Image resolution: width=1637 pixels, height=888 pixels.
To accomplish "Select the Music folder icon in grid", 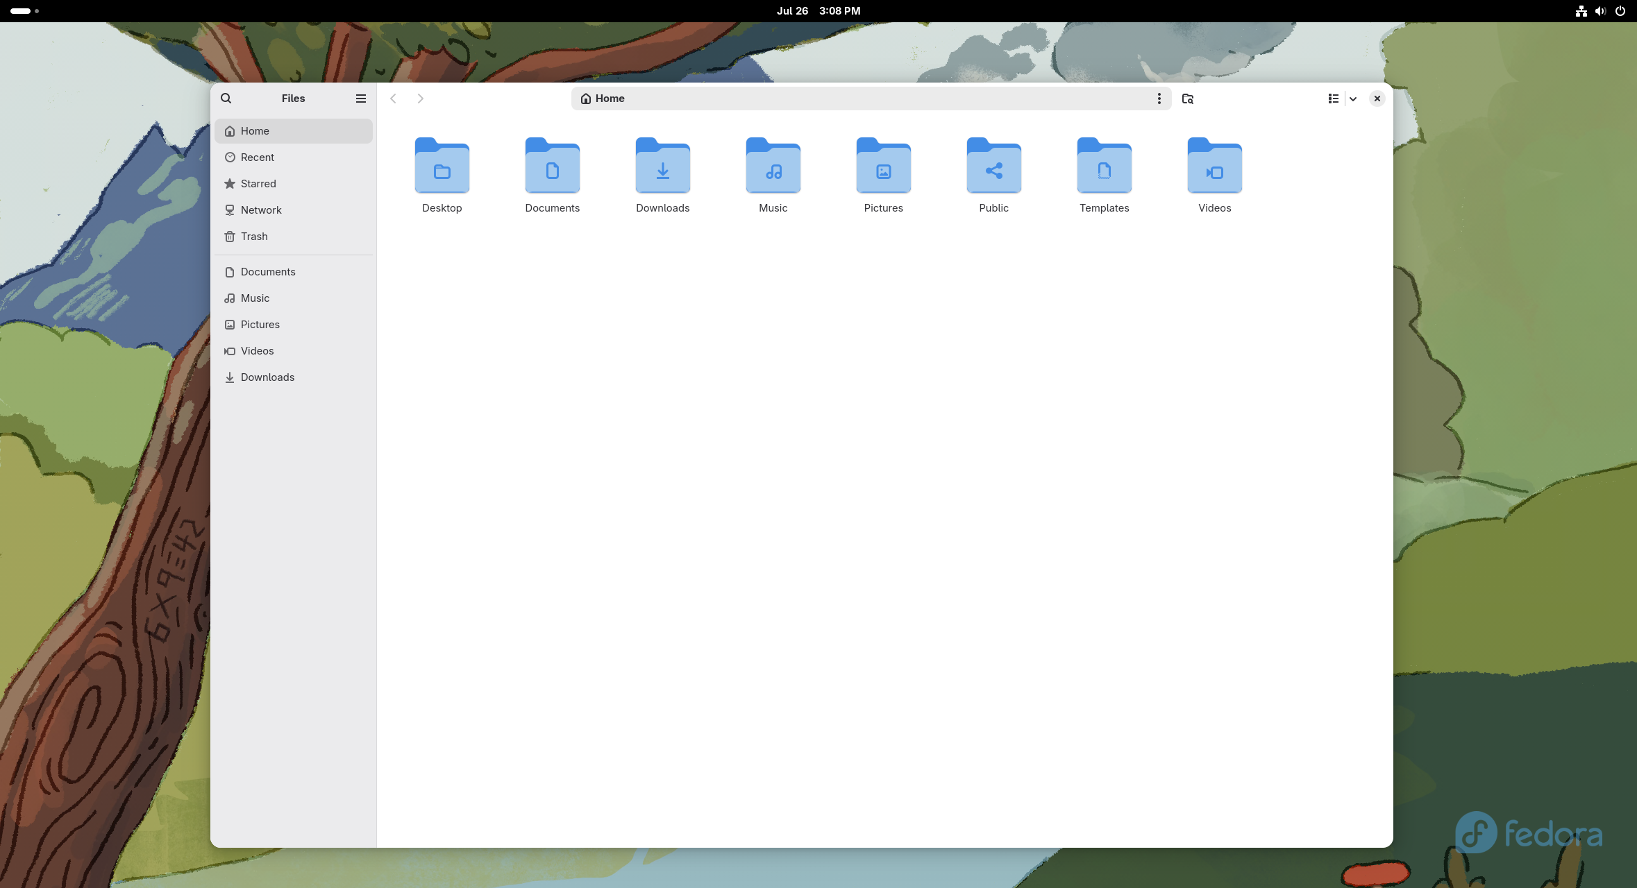I will click(x=773, y=166).
